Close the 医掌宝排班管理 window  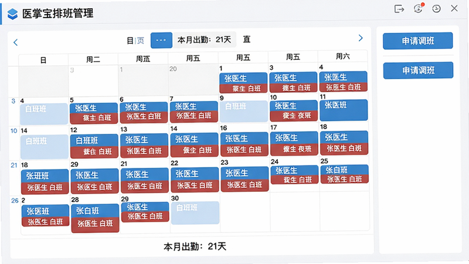454,8
